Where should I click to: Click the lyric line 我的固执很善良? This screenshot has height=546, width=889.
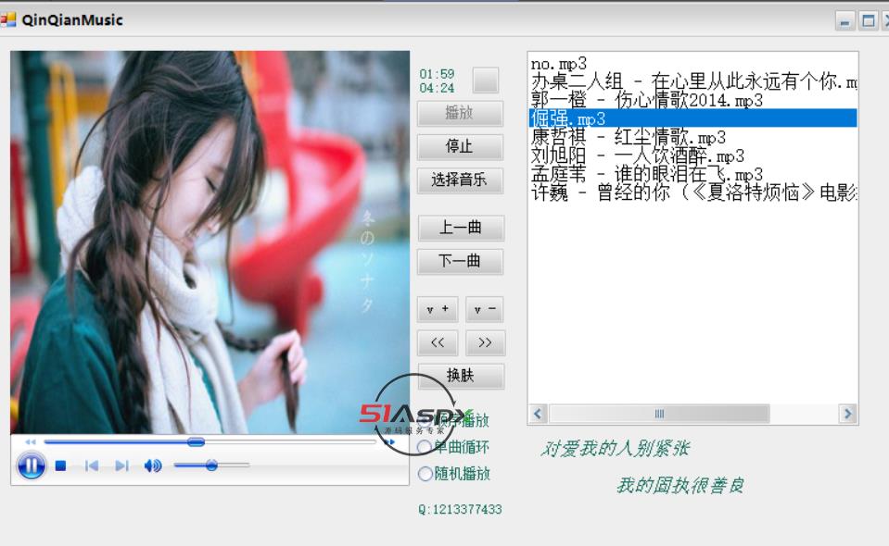(x=679, y=486)
